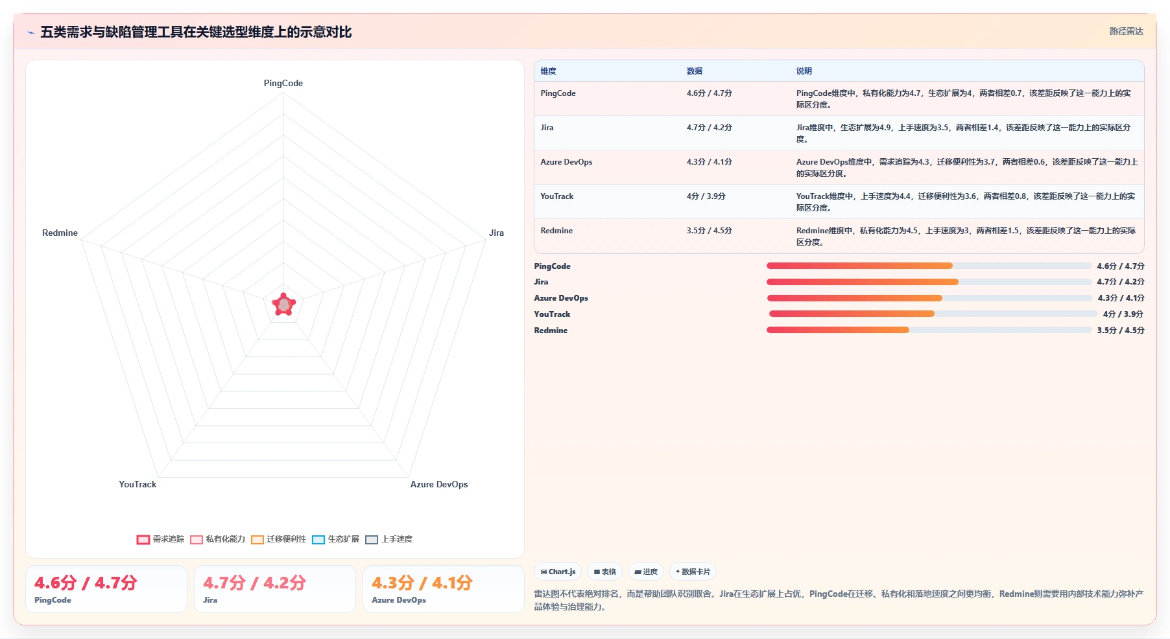This screenshot has height=639, width=1170.
Task: Toggle the 生态扩展 legend swatch
Action: 318,539
